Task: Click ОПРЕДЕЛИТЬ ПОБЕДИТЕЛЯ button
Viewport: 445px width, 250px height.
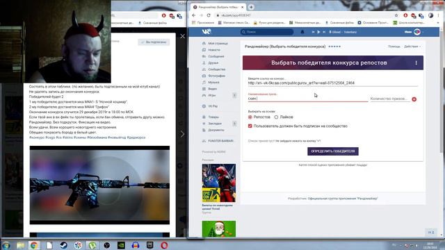Action: 333,151
